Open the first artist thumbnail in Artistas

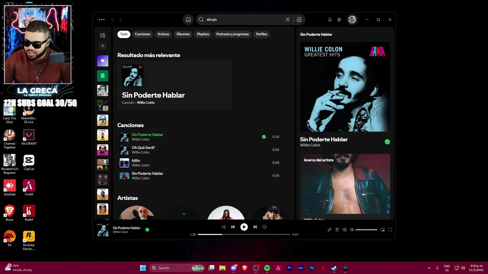tap(137, 213)
